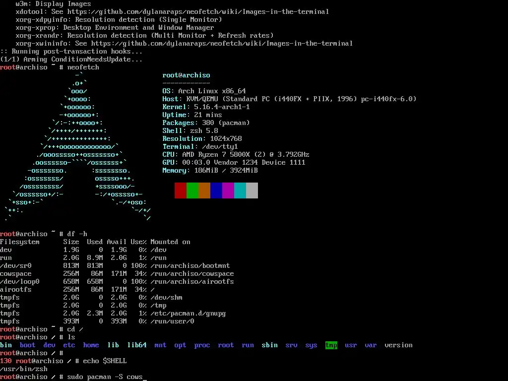Click the 'Mounted on' column header

tap(171, 242)
